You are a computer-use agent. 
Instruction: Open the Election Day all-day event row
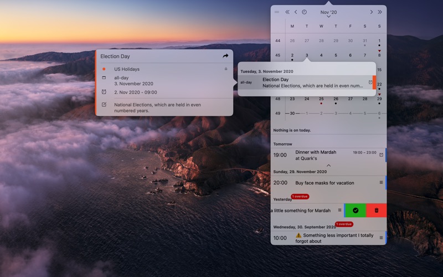[x=307, y=83]
